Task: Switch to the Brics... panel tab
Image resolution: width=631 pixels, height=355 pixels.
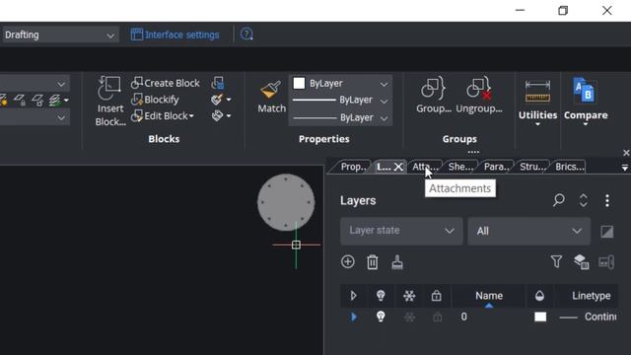Action: 569,167
